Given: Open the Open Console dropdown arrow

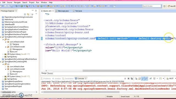Looking at the screenshot, I should (163, 79).
